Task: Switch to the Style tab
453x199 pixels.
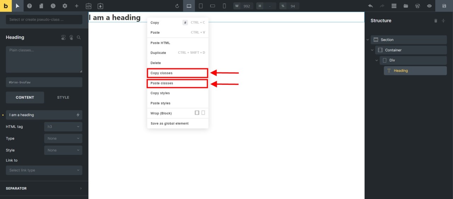Action: [63, 98]
